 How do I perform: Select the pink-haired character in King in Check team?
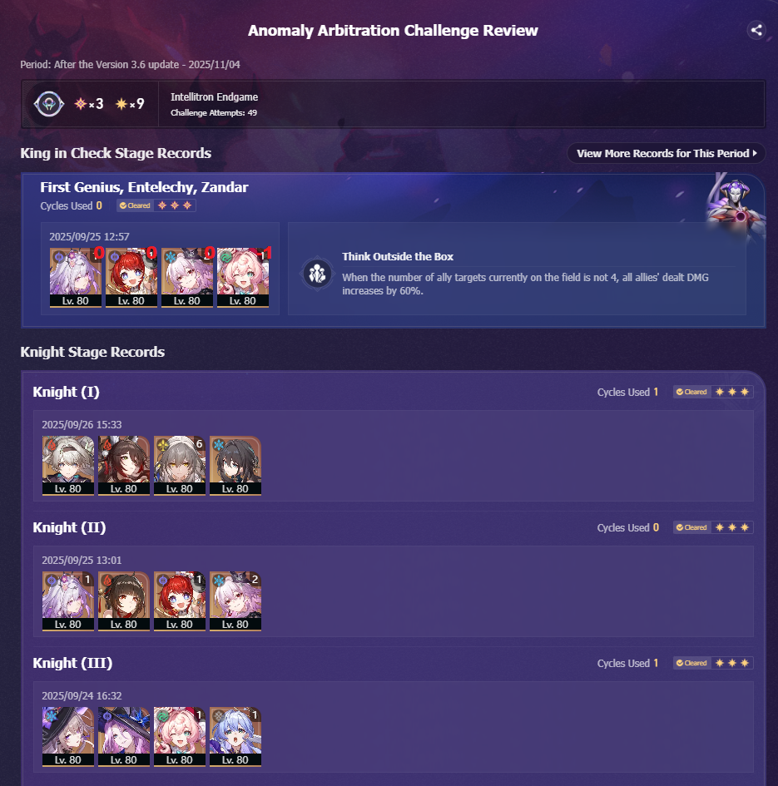243,277
